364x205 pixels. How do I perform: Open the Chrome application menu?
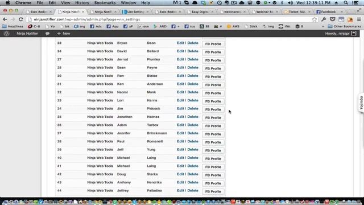pyautogui.click(x=23, y=3)
